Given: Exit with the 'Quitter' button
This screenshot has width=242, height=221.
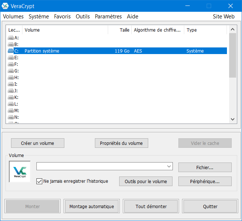Looking at the screenshot, I should click(x=210, y=206).
